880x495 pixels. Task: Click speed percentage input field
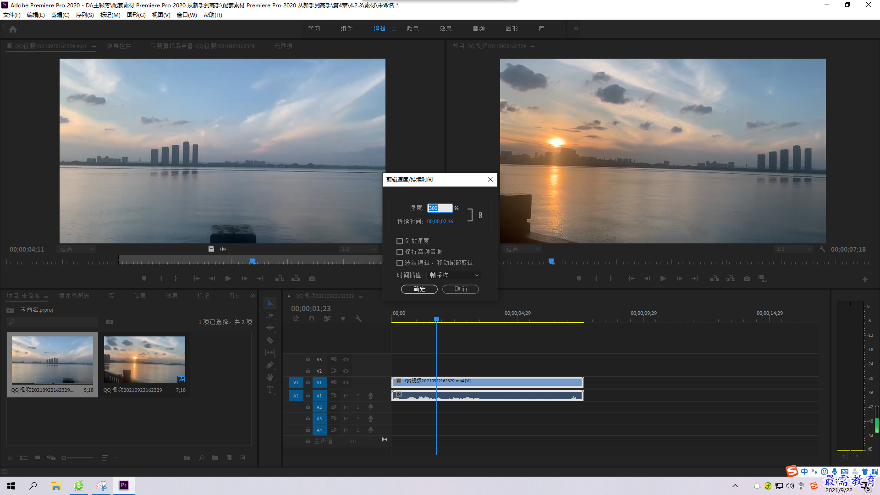tap(440, 208)
